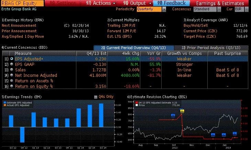Viewport: 251px width, 150px height.
Task: Click the Standard consensus field
Action: (x=205, y=9)
